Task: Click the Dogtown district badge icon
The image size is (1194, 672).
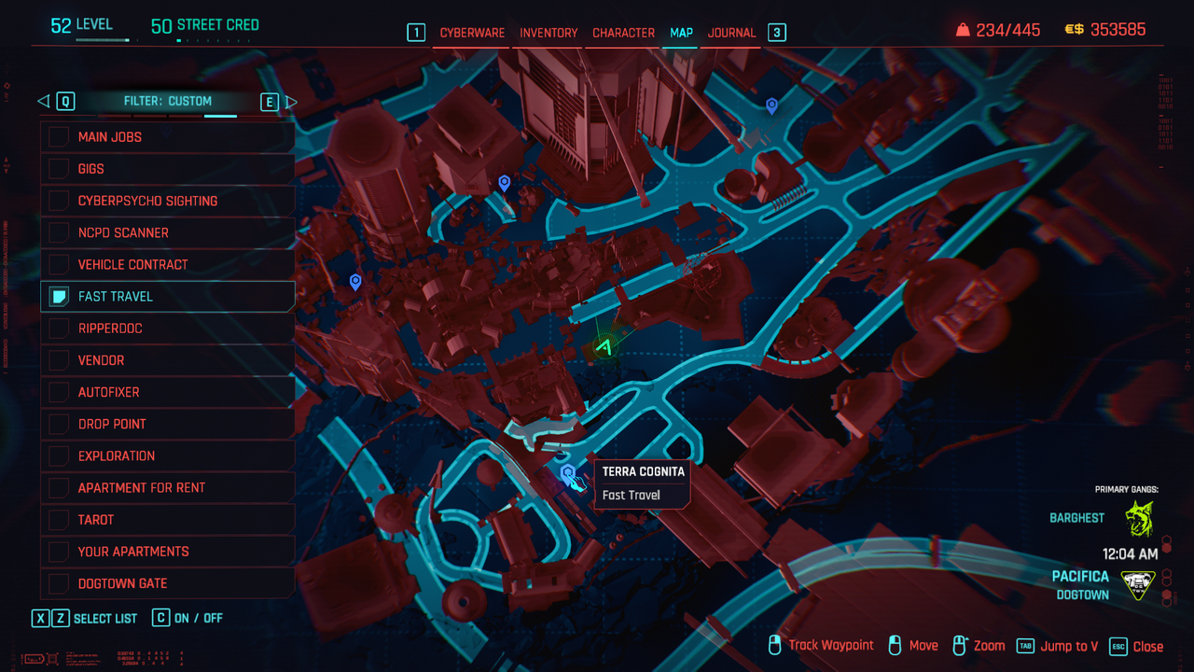Action: [x=1138, y=585]
